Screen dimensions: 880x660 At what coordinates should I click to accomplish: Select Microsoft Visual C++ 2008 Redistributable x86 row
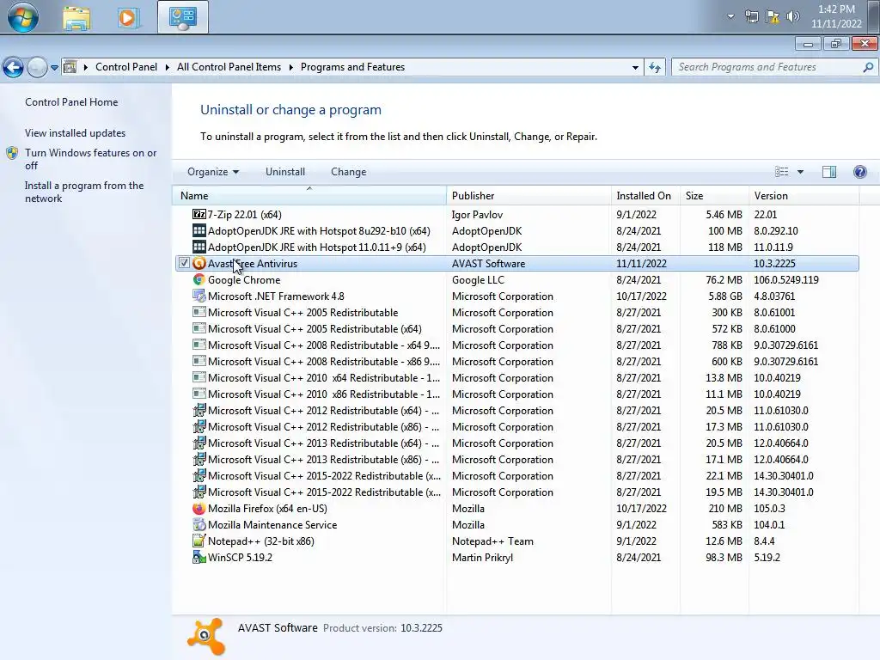(x=516, y=362)
